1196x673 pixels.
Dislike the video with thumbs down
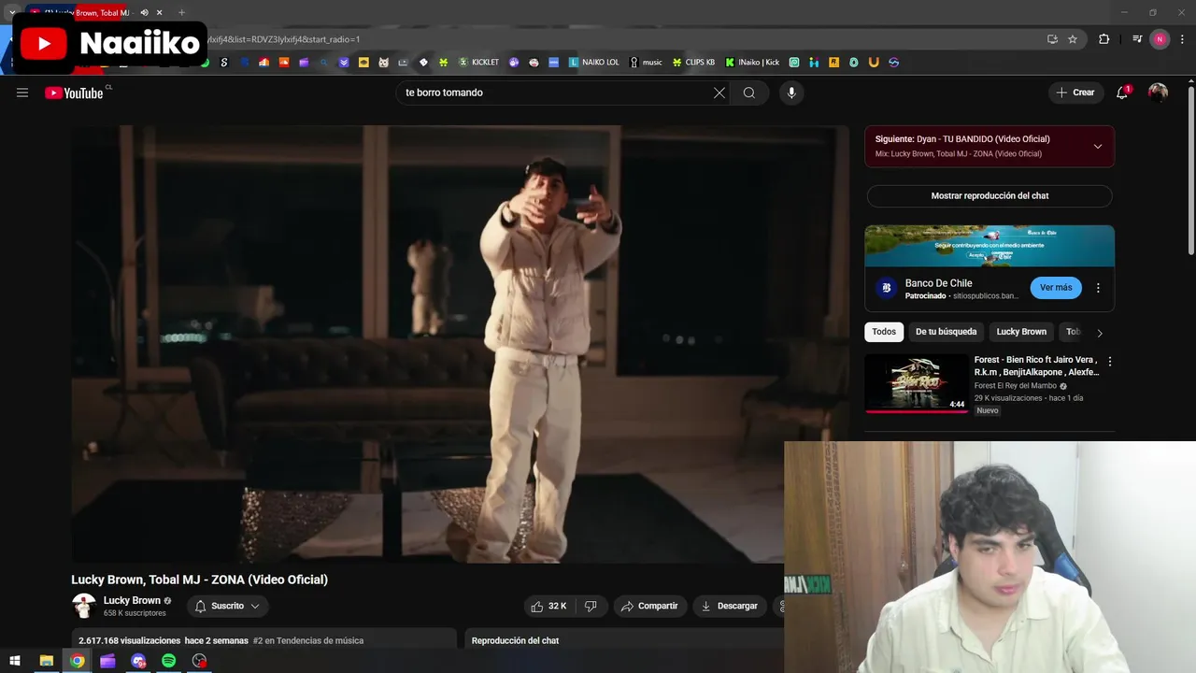pos(591,606)
